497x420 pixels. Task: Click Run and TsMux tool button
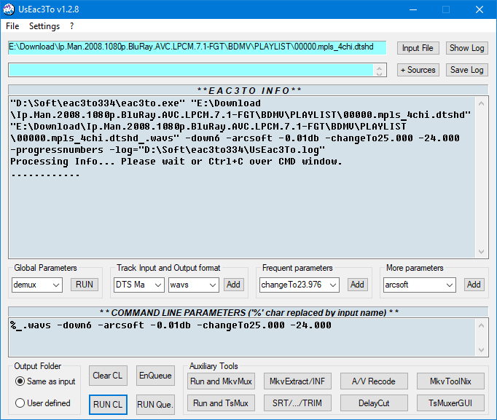point(221,403)
